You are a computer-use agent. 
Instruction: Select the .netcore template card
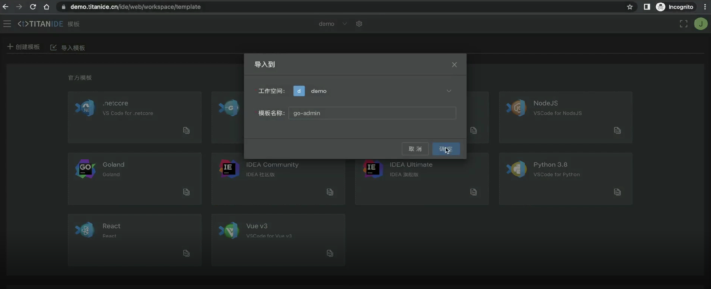134,117
